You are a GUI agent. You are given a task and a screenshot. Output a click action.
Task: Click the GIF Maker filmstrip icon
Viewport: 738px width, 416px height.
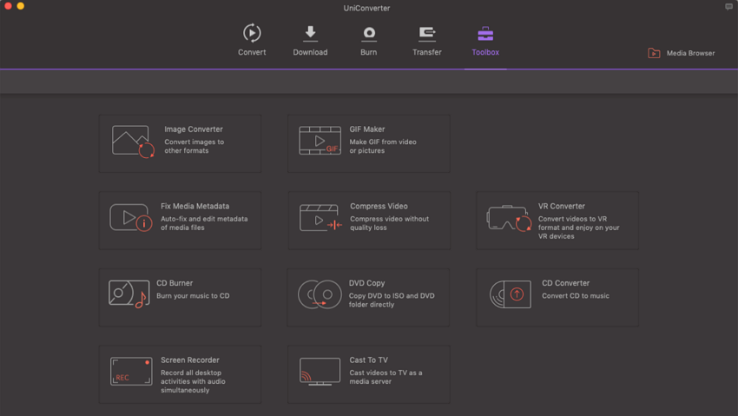click(x=320, y=140)
